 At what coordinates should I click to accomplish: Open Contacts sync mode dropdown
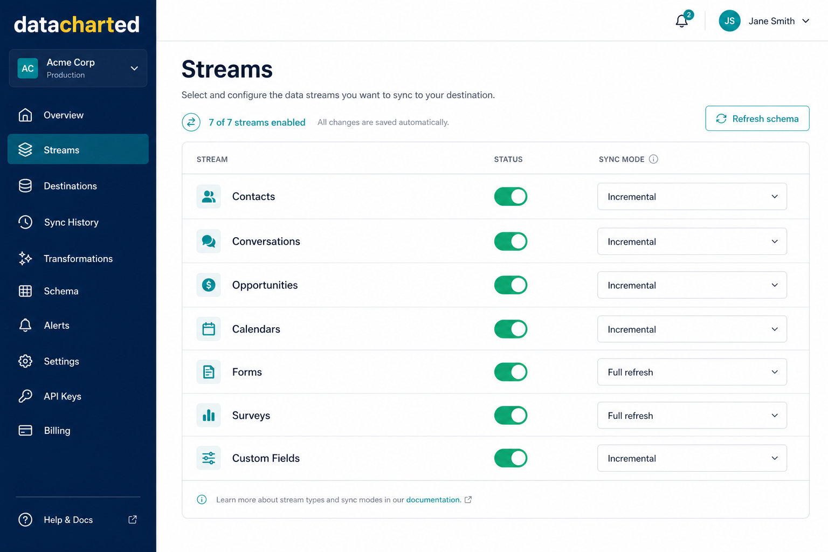[692, 197]
